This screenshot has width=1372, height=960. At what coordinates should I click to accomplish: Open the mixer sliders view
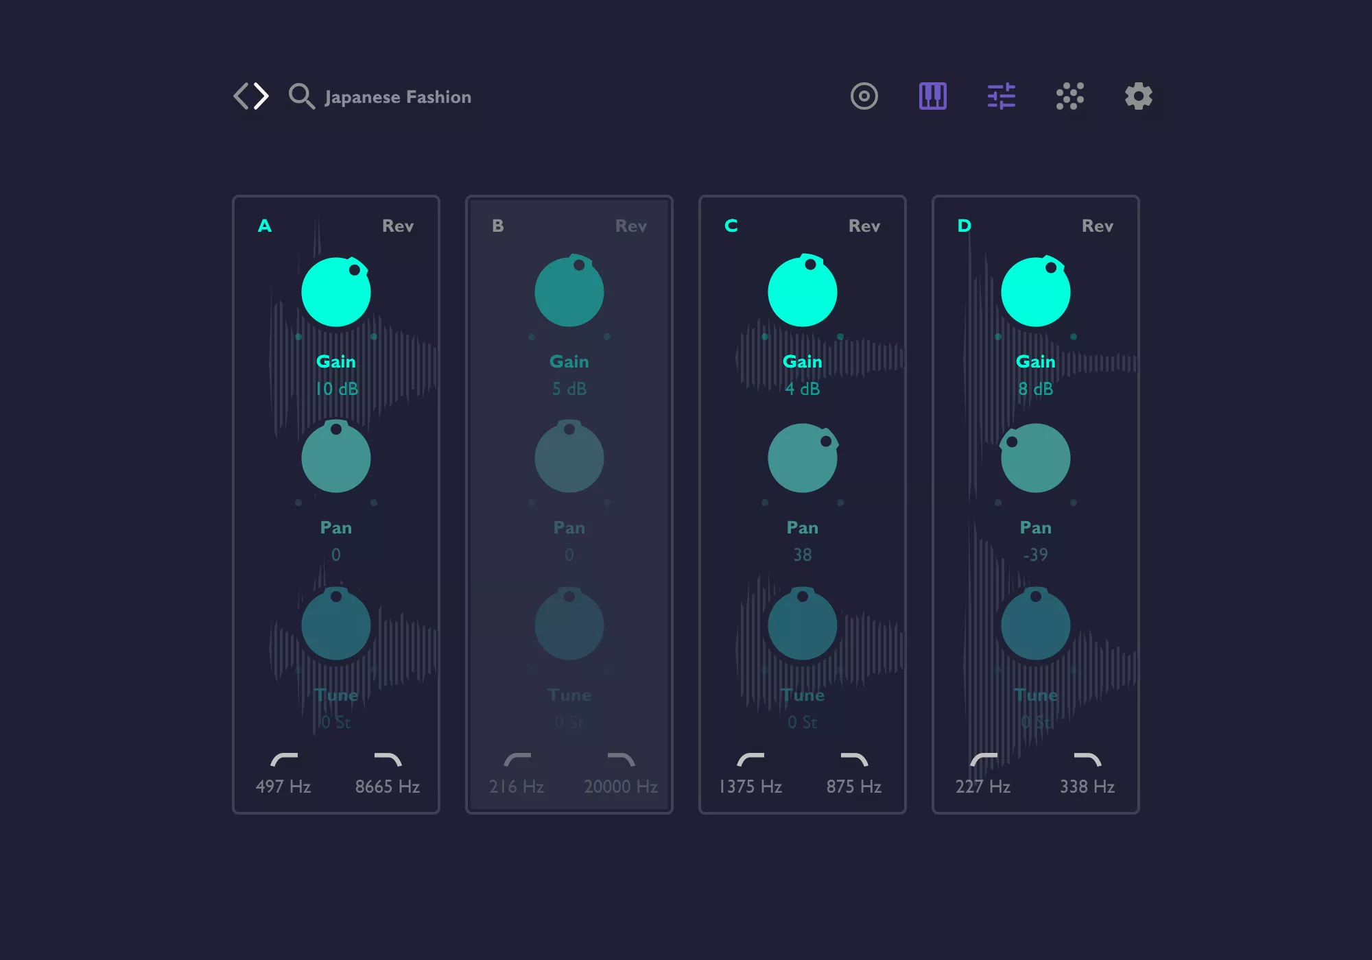(x=1001, y=96)
